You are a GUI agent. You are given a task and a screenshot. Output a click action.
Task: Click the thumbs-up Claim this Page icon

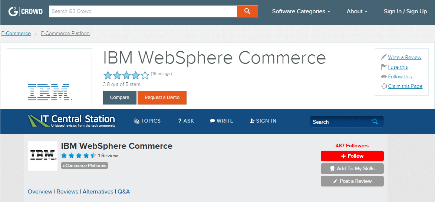click(384, 86)
